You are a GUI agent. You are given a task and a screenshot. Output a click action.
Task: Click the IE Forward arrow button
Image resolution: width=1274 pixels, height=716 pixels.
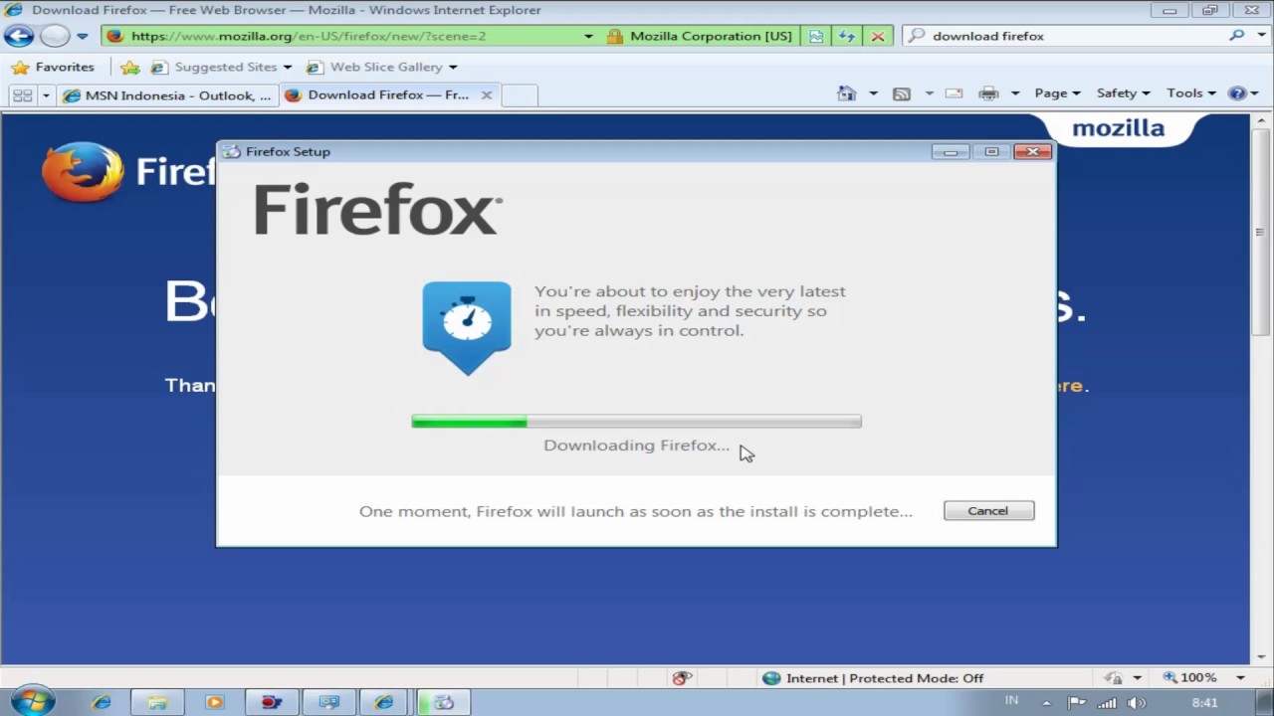click(x=55, y=36)
